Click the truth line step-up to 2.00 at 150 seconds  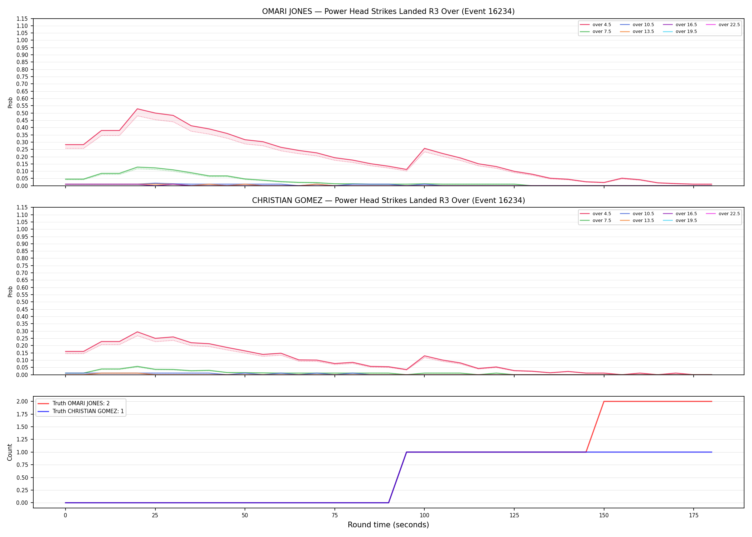[x=604, y=401]
